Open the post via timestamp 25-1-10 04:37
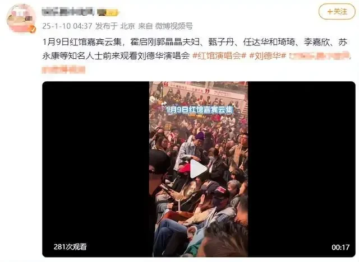Screen dimensions: 359x262 tap(67, 26)
